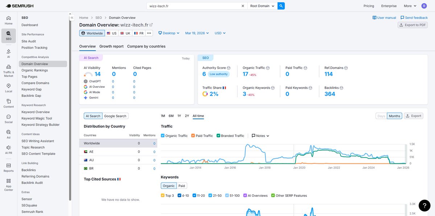The width and height of the screenshot is (435, 216).
Task: Collapse the SEO side menu panel
Action: 72,17
